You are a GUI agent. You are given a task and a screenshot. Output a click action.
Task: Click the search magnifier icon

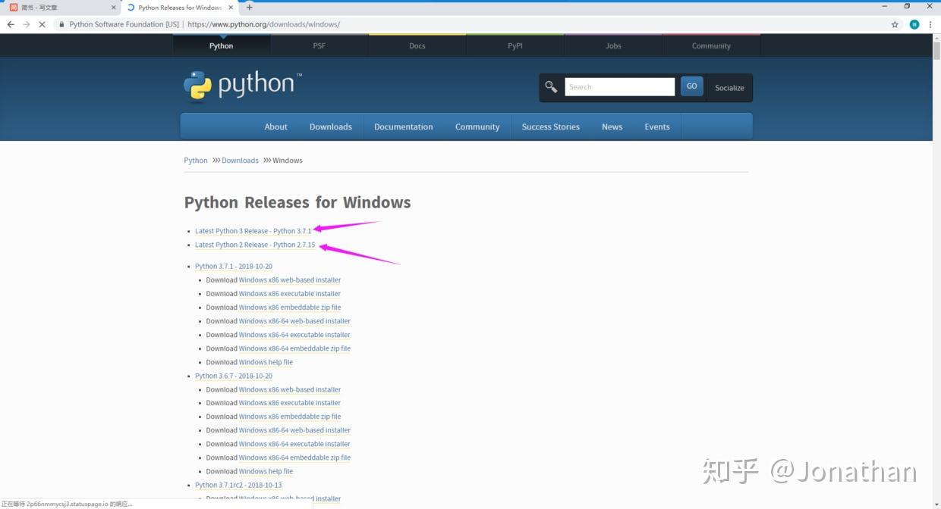[551, 86]
